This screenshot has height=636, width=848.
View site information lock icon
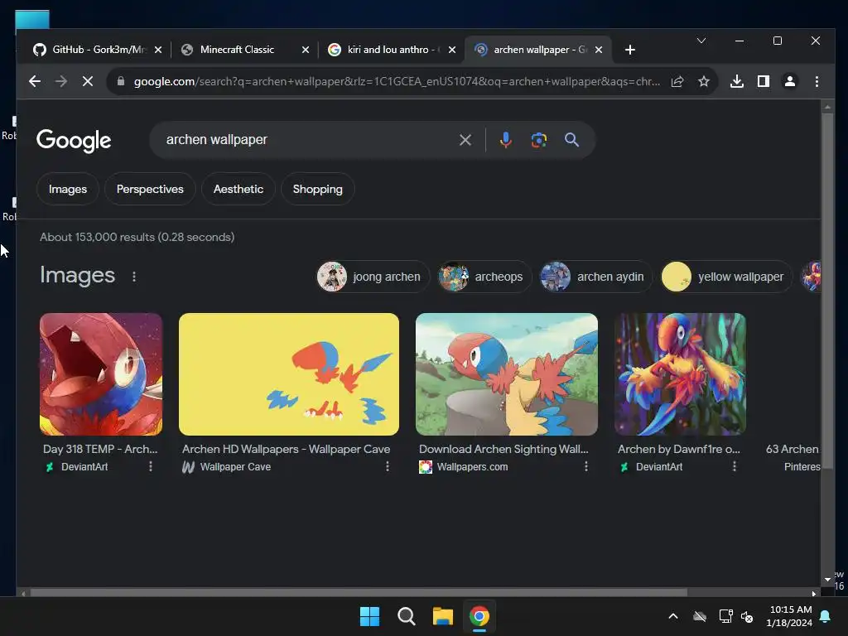point(121,81)
